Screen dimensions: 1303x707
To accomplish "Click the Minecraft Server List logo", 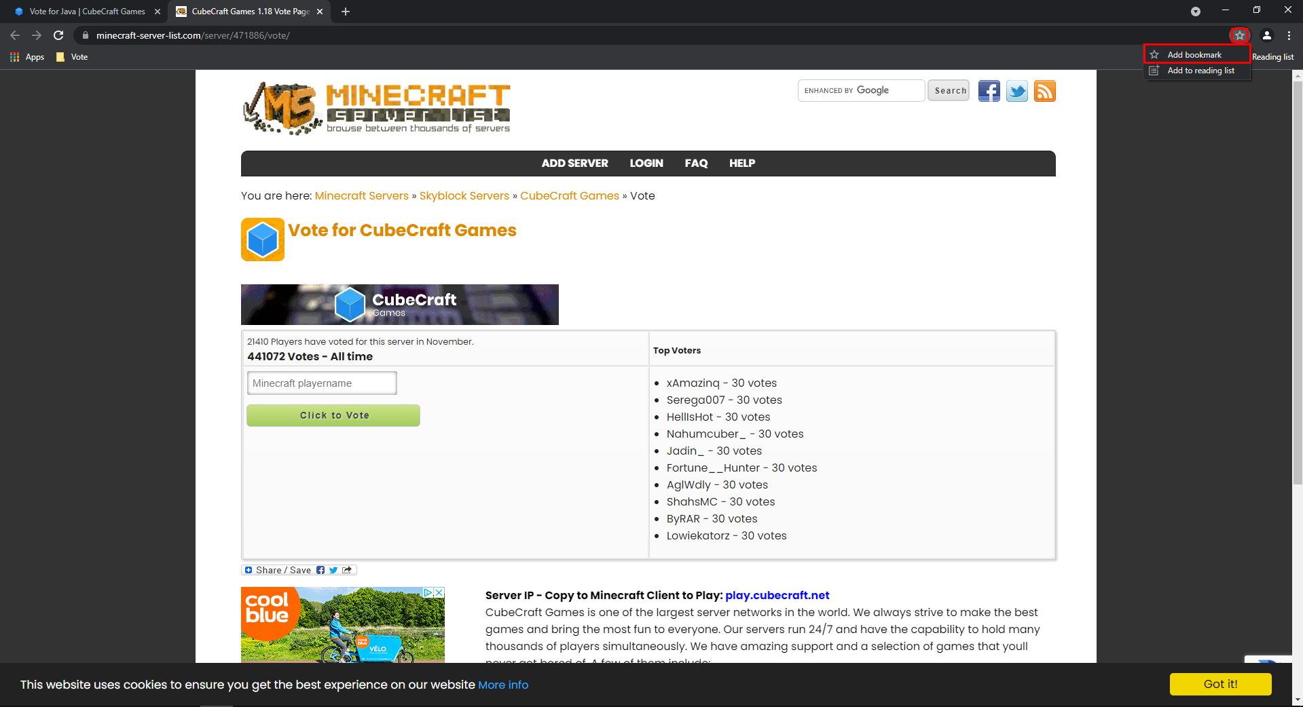I will 376,109.
